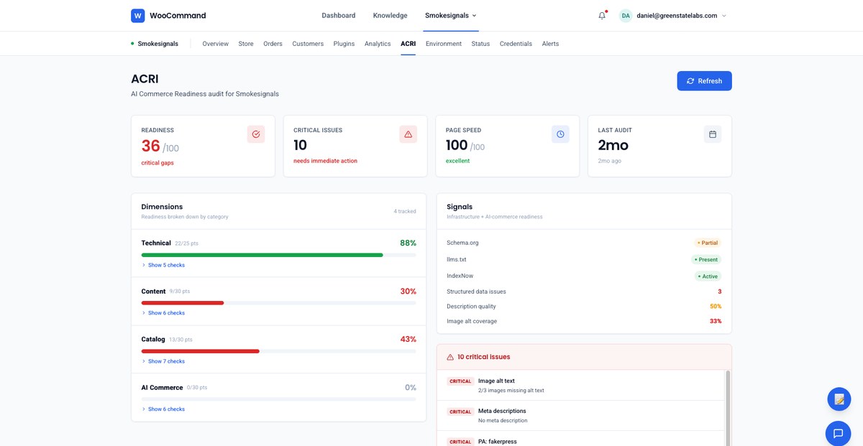Click the Structured data issues count 3
Image resolution: width=863 pixels, height=446 pixels.
[719, 292]
